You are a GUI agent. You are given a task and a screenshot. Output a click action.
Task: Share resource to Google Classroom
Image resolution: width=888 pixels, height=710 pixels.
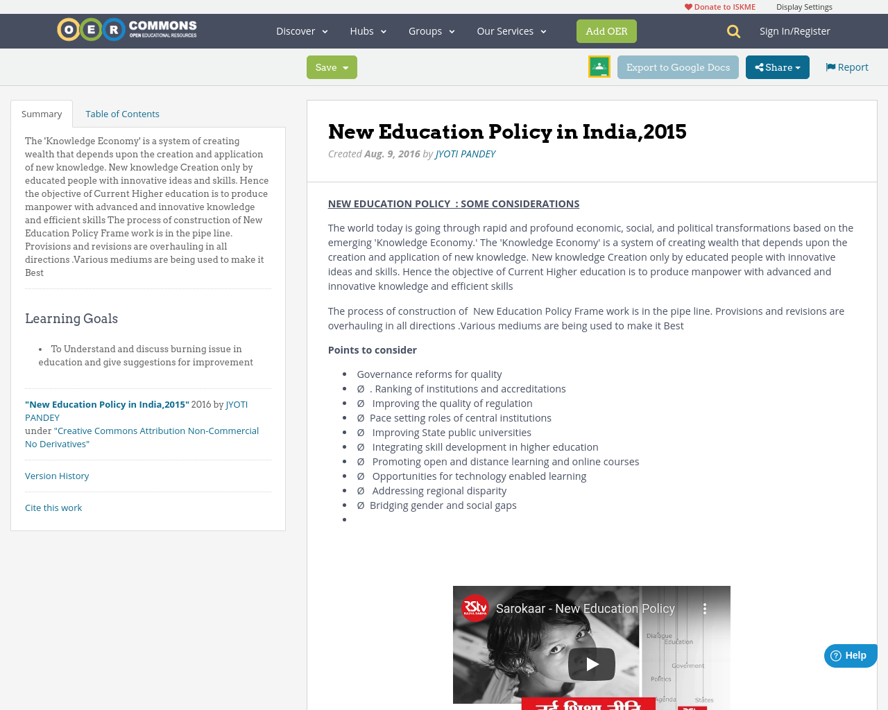[x=598, y=66]
